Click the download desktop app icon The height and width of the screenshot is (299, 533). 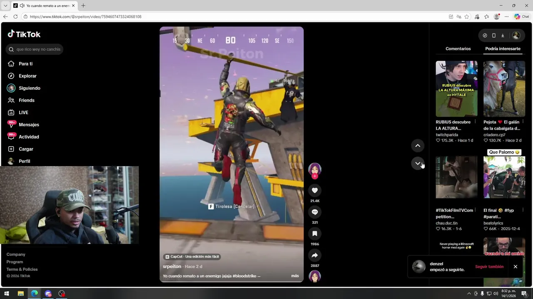pos(503,36)
